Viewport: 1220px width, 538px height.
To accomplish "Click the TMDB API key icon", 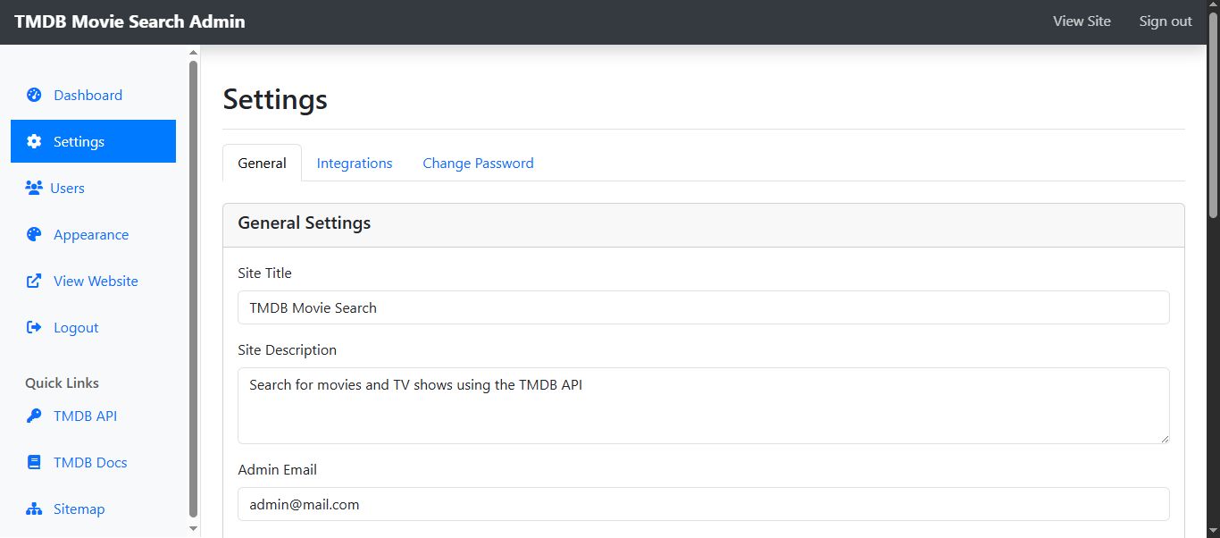I will tap(34, 416).
